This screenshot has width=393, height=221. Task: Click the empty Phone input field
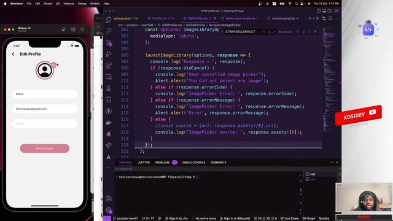(45, 123)
